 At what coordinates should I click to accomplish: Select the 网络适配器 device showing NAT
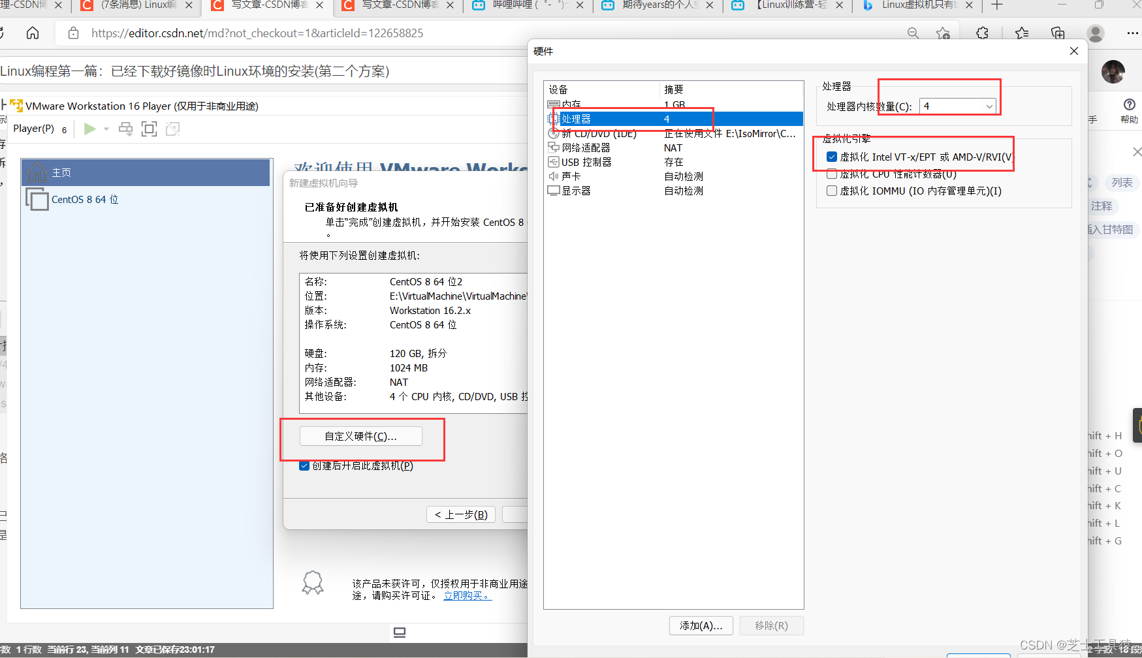pyautogui.click(x=585, y=148)
